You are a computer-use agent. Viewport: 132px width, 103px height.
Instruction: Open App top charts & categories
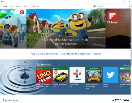pos(45,54)
